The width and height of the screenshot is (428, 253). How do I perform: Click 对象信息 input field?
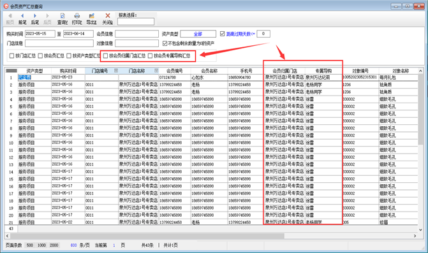pyautogui.click(x=137, y=43)
